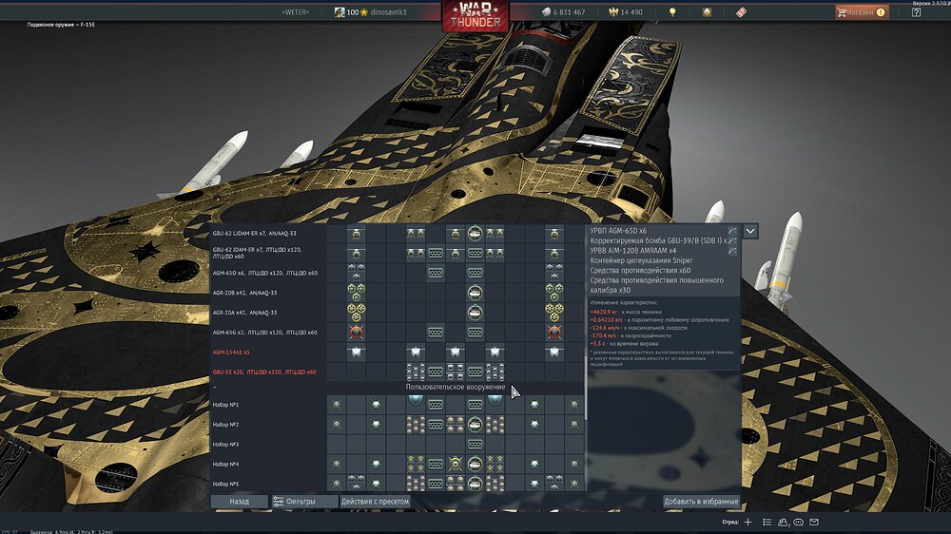Open the chat bubble icon at bottom right
This screenshot has height=534, width=951.
tap(798, 522)
